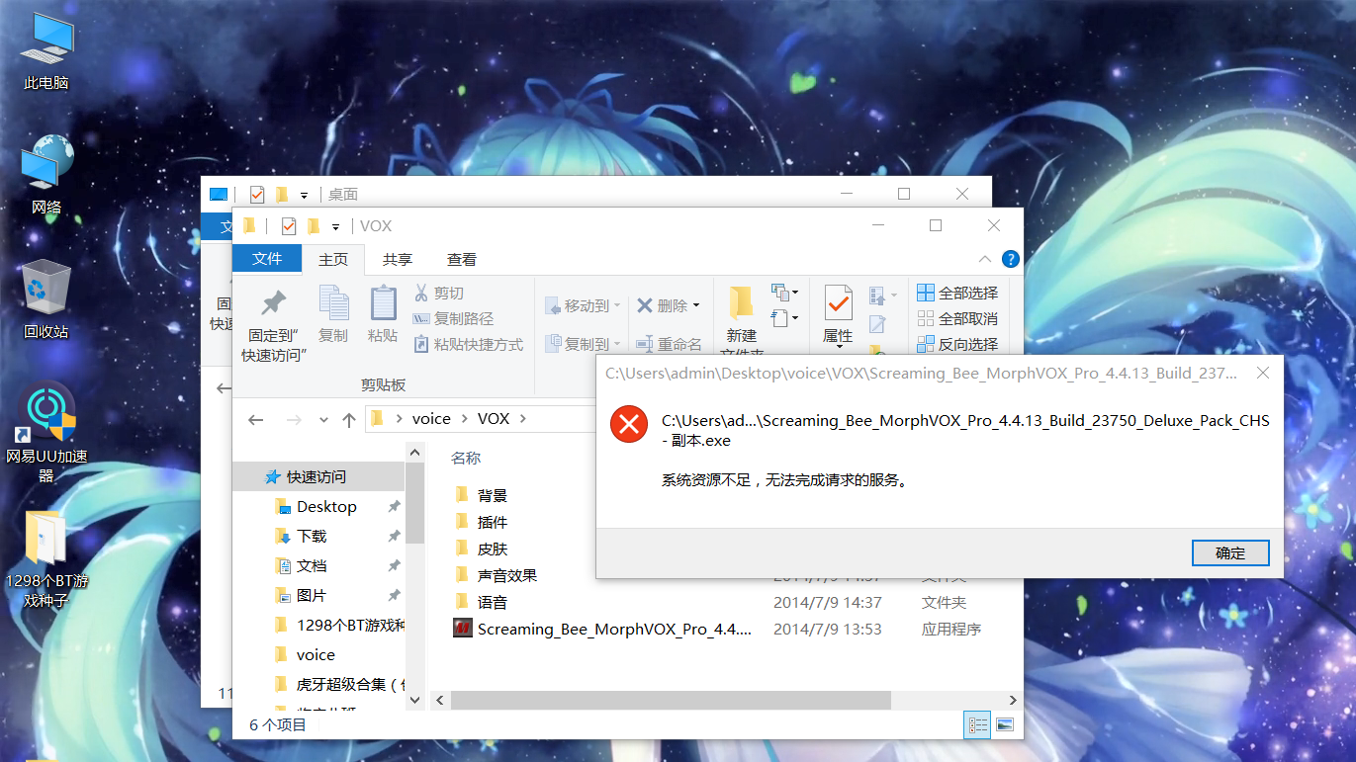
Task: Click VOX in the address bar path
Action: 494,419
